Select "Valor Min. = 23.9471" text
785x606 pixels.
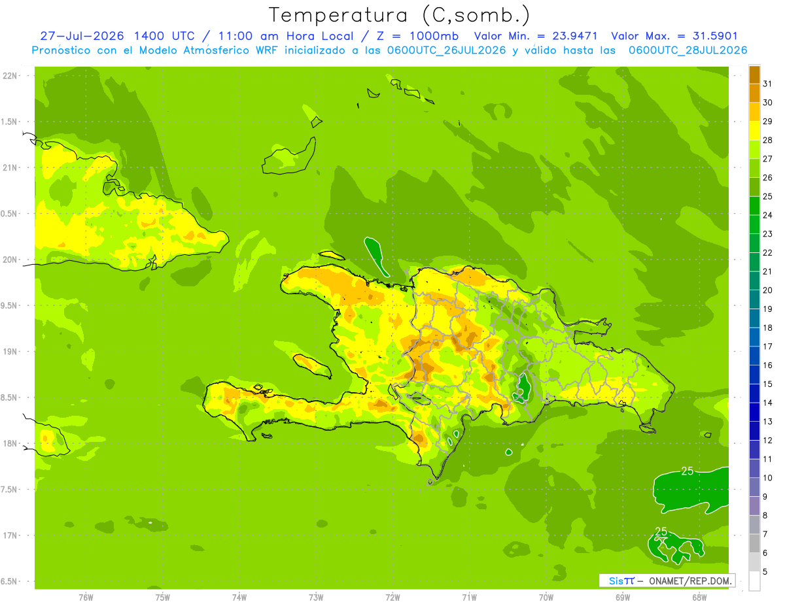pos(536,37)
